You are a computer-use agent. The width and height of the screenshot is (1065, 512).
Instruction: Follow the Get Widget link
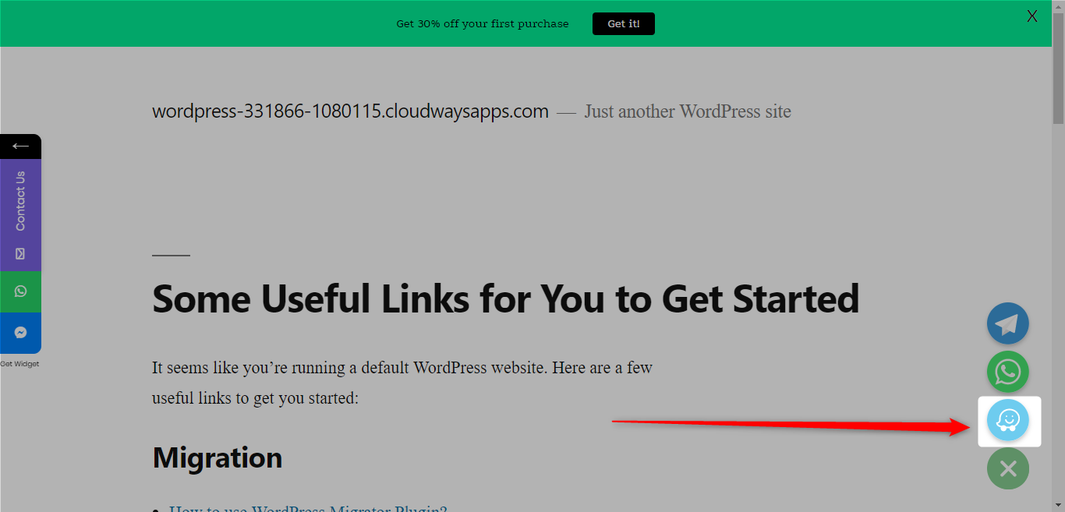coord(19,364)
